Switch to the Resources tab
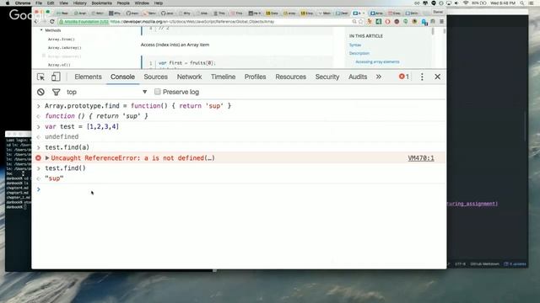This screenshot has width=540, height=303. pyautogui.click(x=290, y=77)
